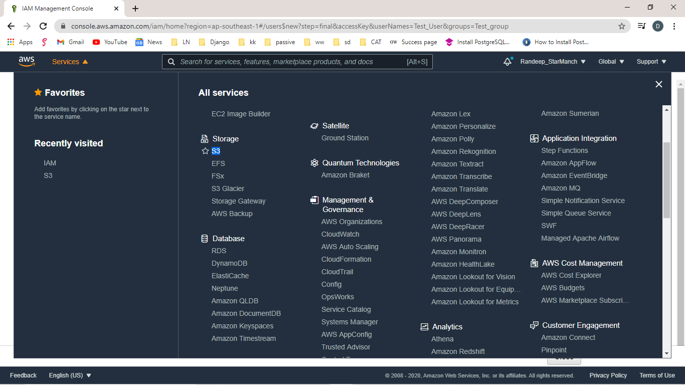Click the services menu scrollbar down arrow

[666, 353]
